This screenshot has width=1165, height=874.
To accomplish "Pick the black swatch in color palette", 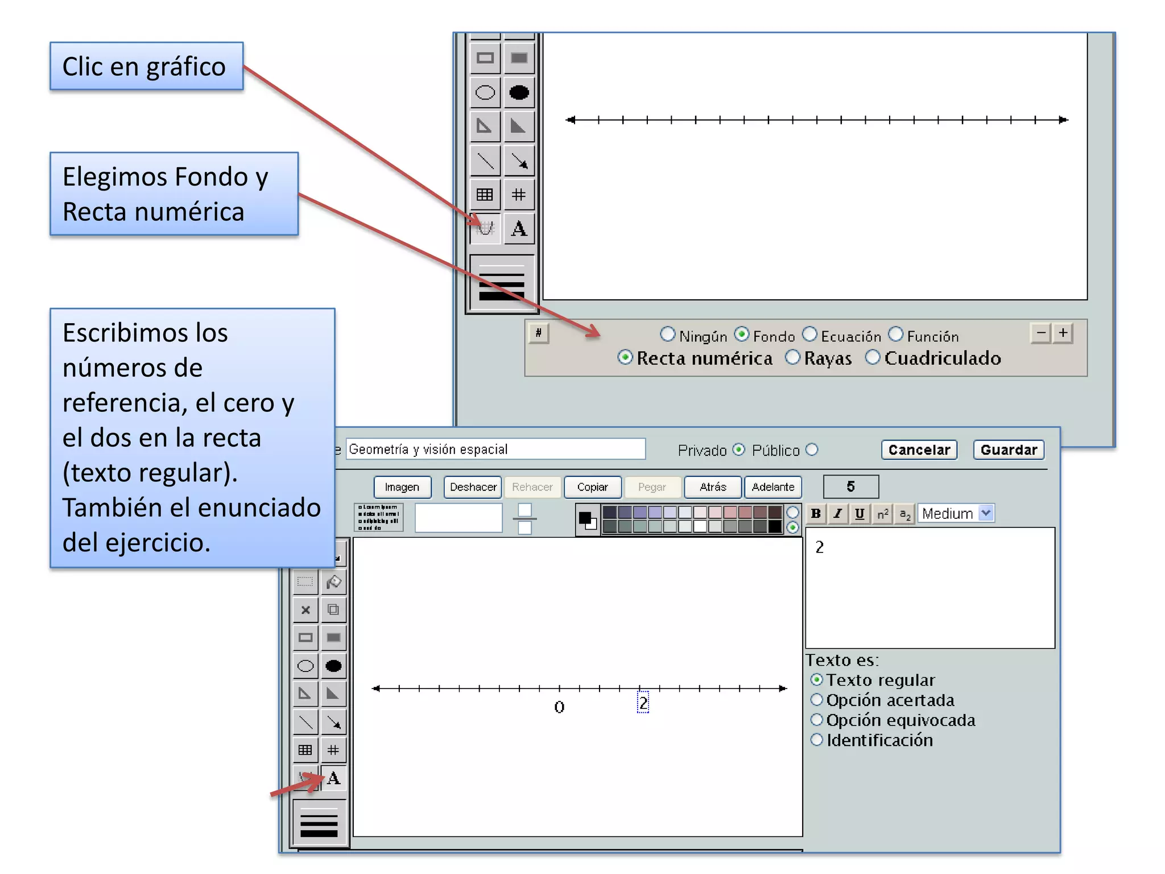I will [x=775, y=527].
